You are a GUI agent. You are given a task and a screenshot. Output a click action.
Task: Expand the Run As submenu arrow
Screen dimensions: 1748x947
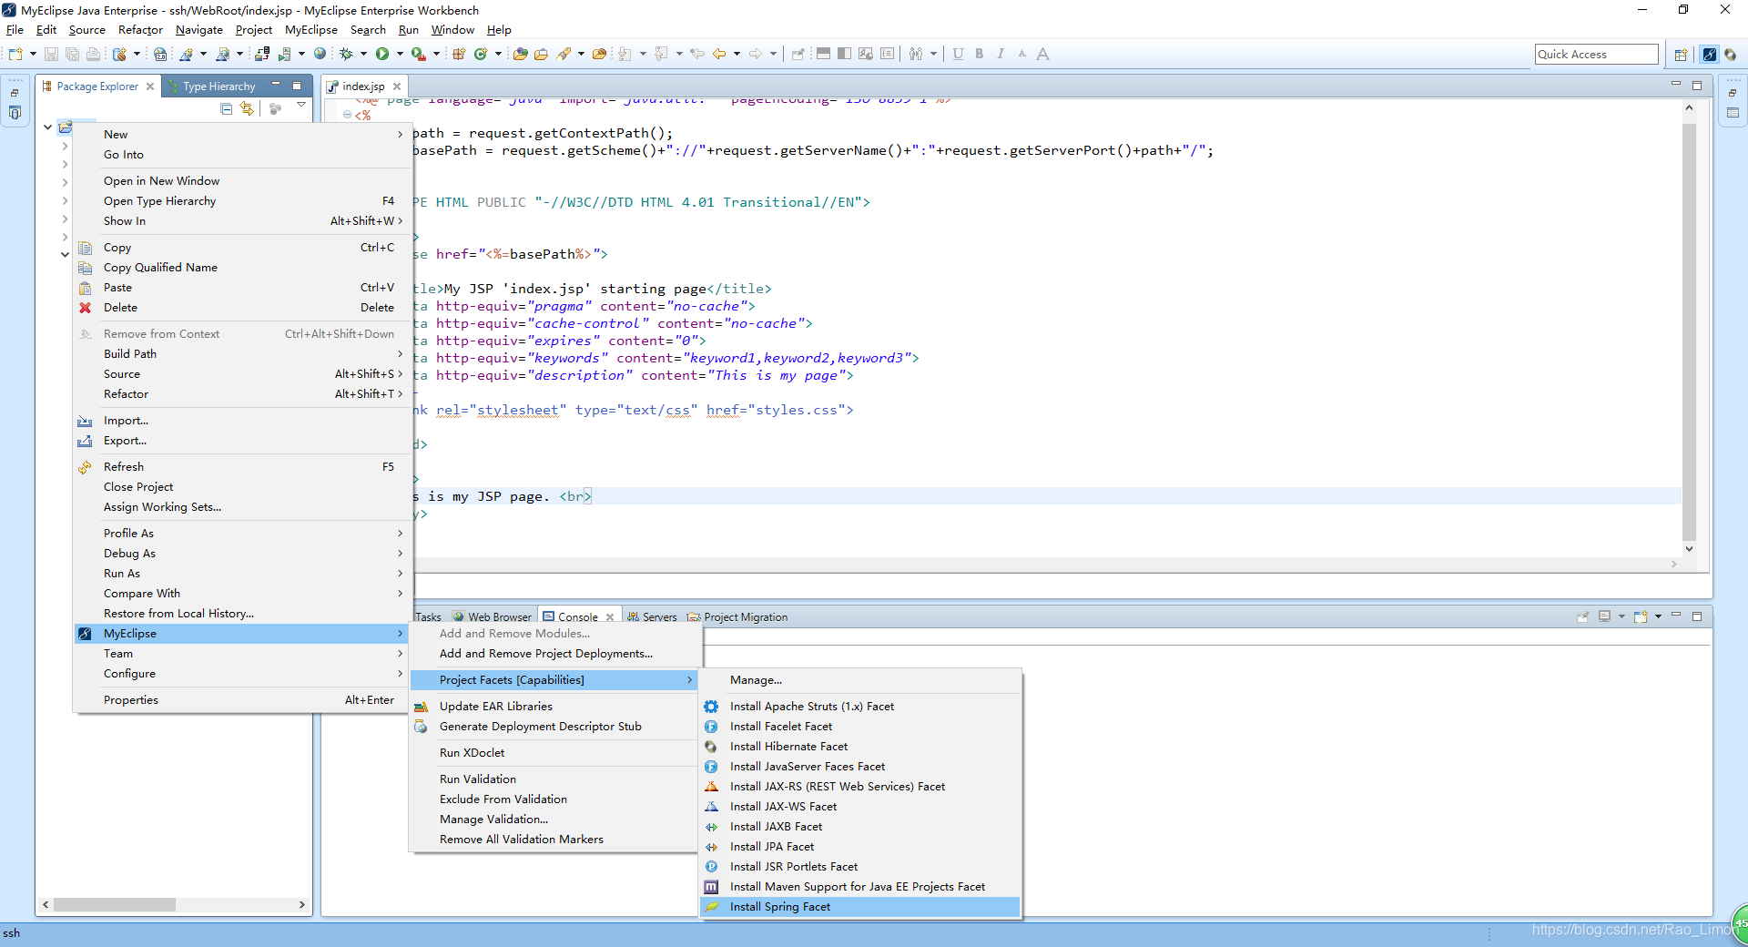click(400, 573)
